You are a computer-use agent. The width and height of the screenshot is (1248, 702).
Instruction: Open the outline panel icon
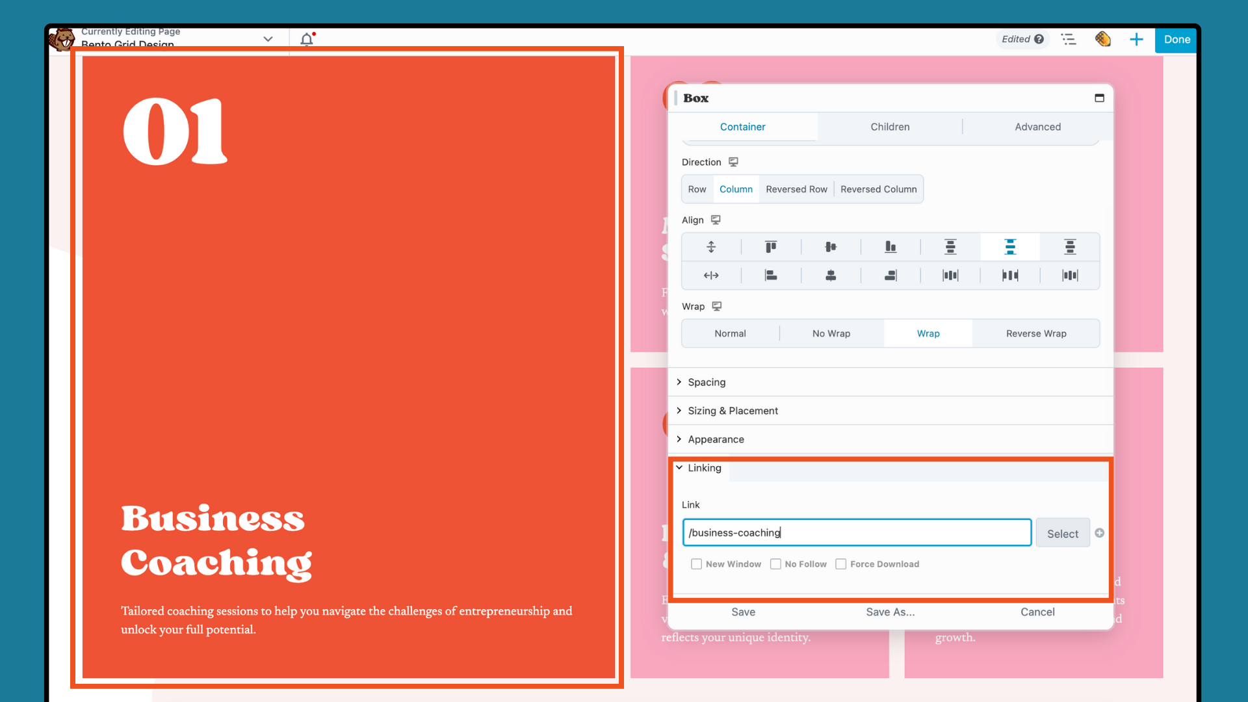[x=1069, y=39]
